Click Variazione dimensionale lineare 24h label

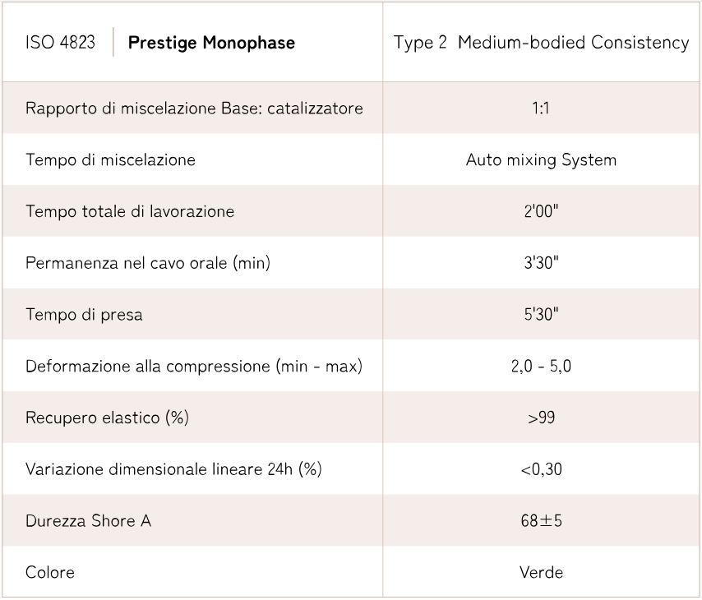173,469
